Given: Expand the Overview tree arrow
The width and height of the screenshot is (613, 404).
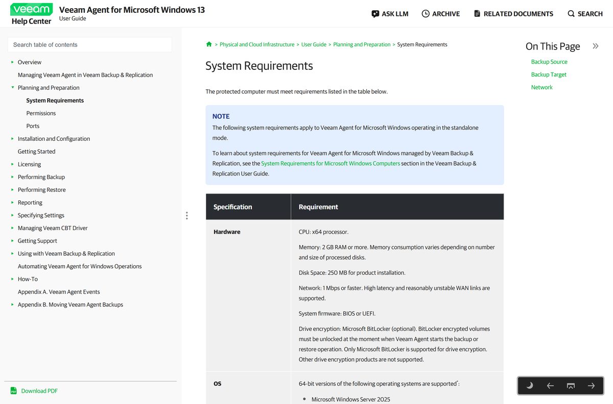Looking at the screenshot, I should pyautogui.click(x=13, y=62).
